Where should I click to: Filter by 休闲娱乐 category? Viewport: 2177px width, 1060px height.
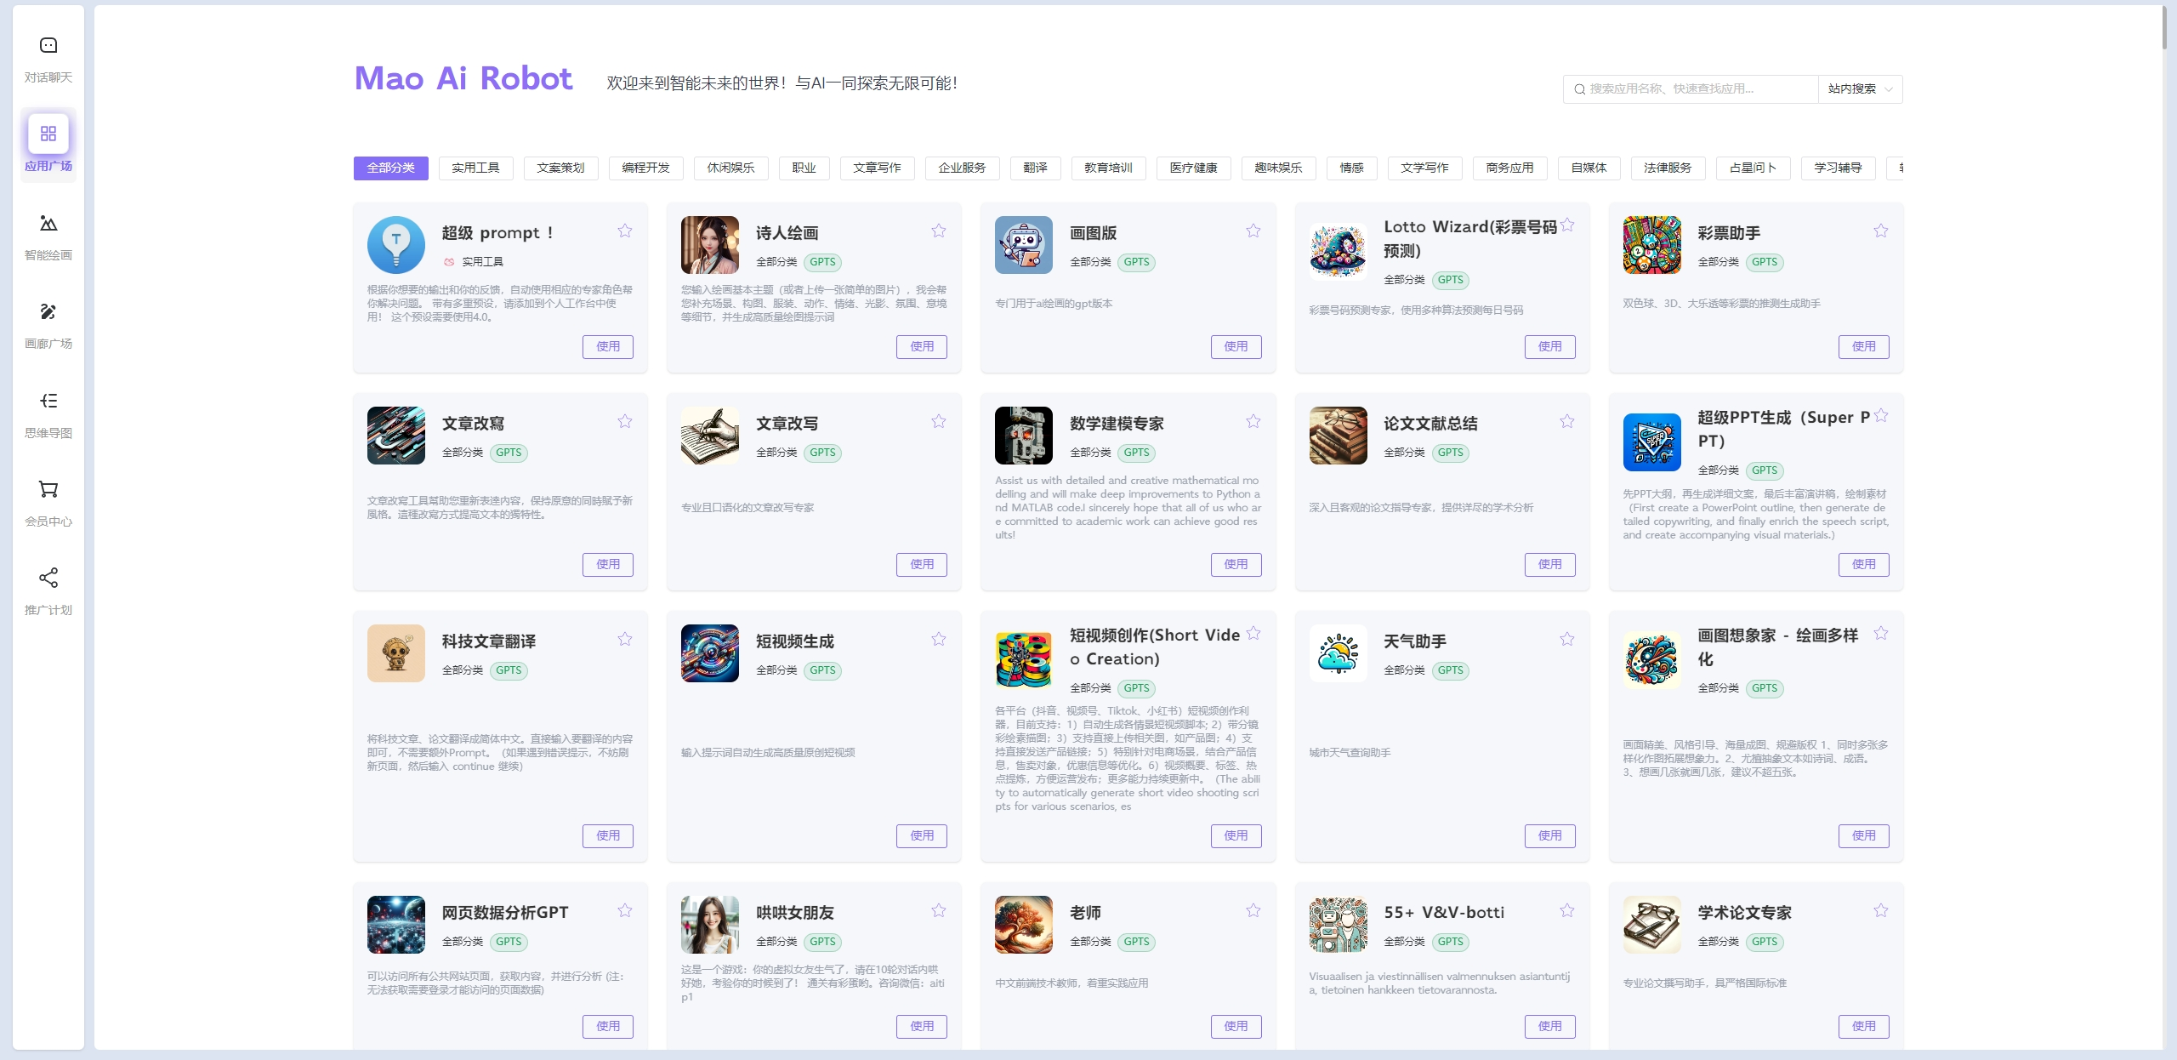pyautogui.click(x=731, y=168)
